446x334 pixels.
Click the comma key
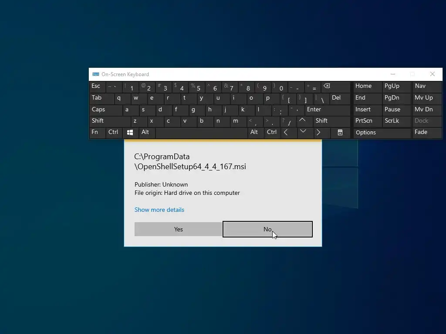(x=254, y=121)
